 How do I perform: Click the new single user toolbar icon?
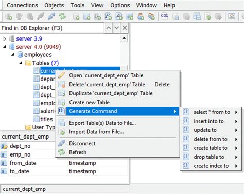(x=141, y=16)
